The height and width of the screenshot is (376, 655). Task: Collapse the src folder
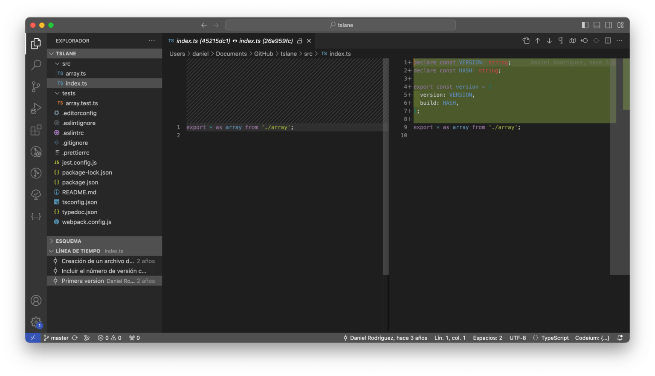point(104,63)
